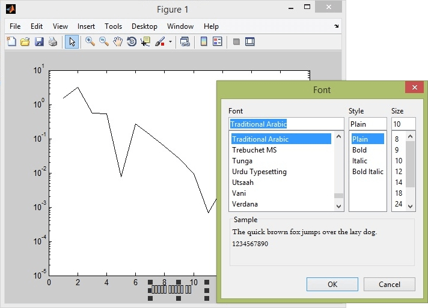Close the Font dialog with the X
The width and height of the screenshot is (428, 308).
[x=414, y=87]
